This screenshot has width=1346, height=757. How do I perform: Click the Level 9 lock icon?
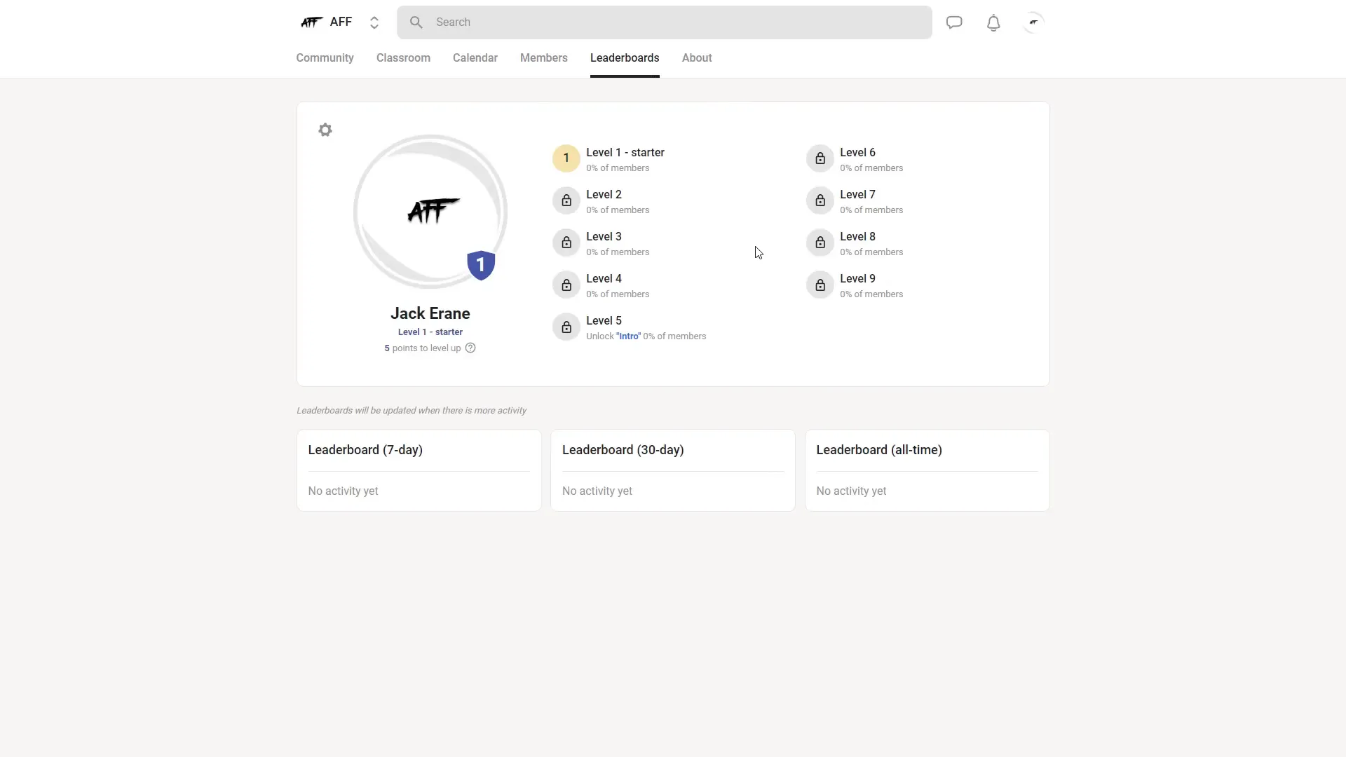(820, 285)
